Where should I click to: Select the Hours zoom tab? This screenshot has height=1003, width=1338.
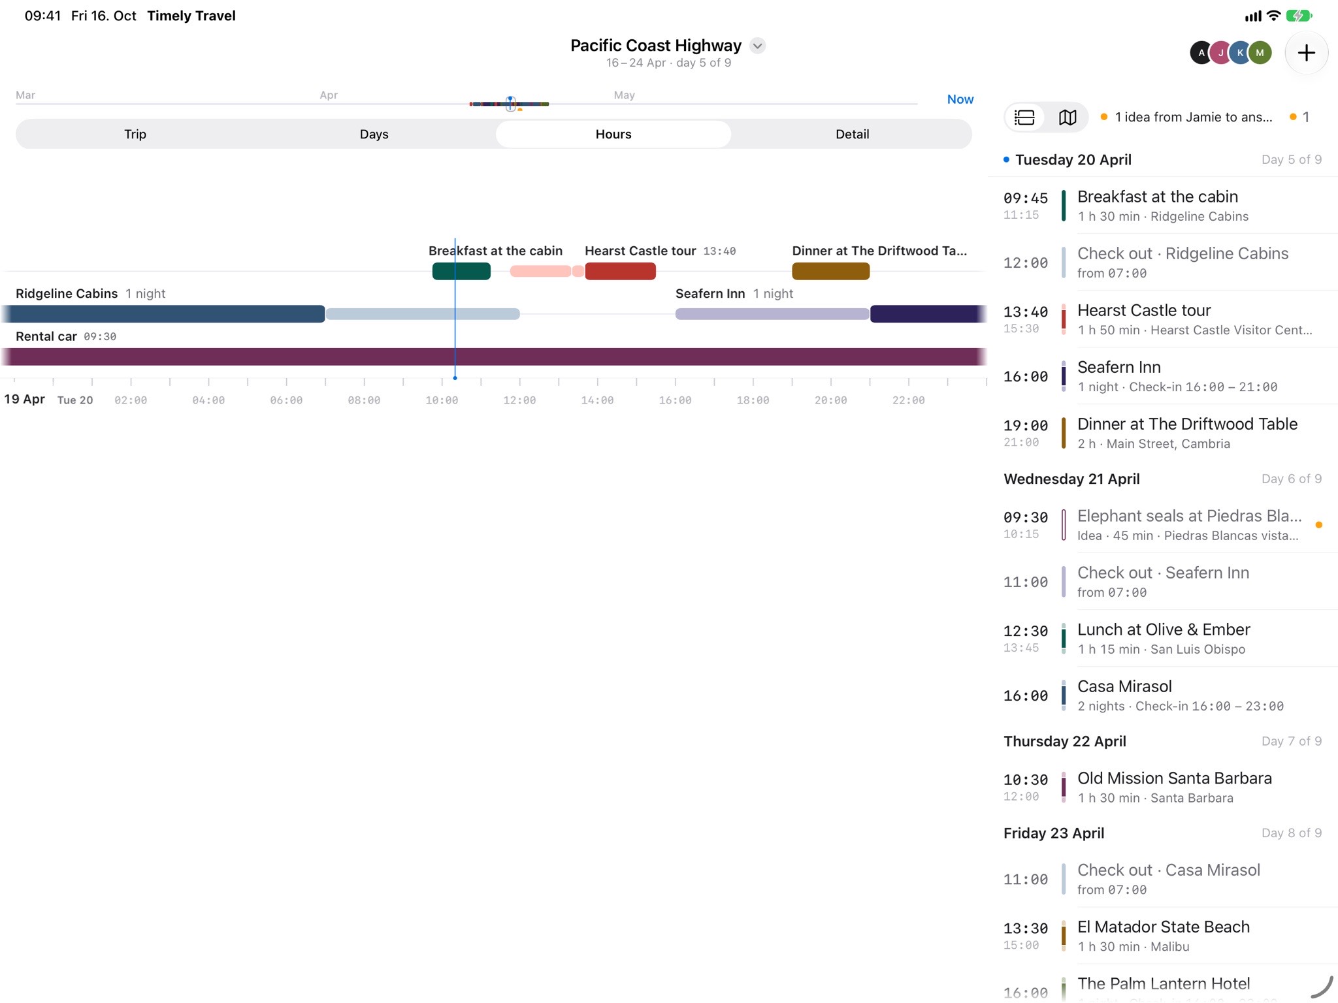tap(613, 134)
